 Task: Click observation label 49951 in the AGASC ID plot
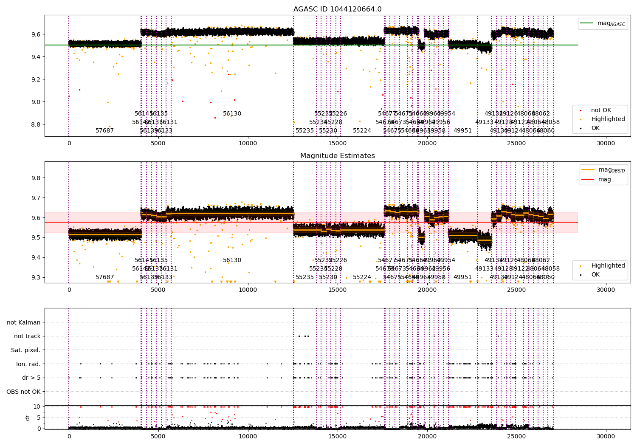pos(463,131)
